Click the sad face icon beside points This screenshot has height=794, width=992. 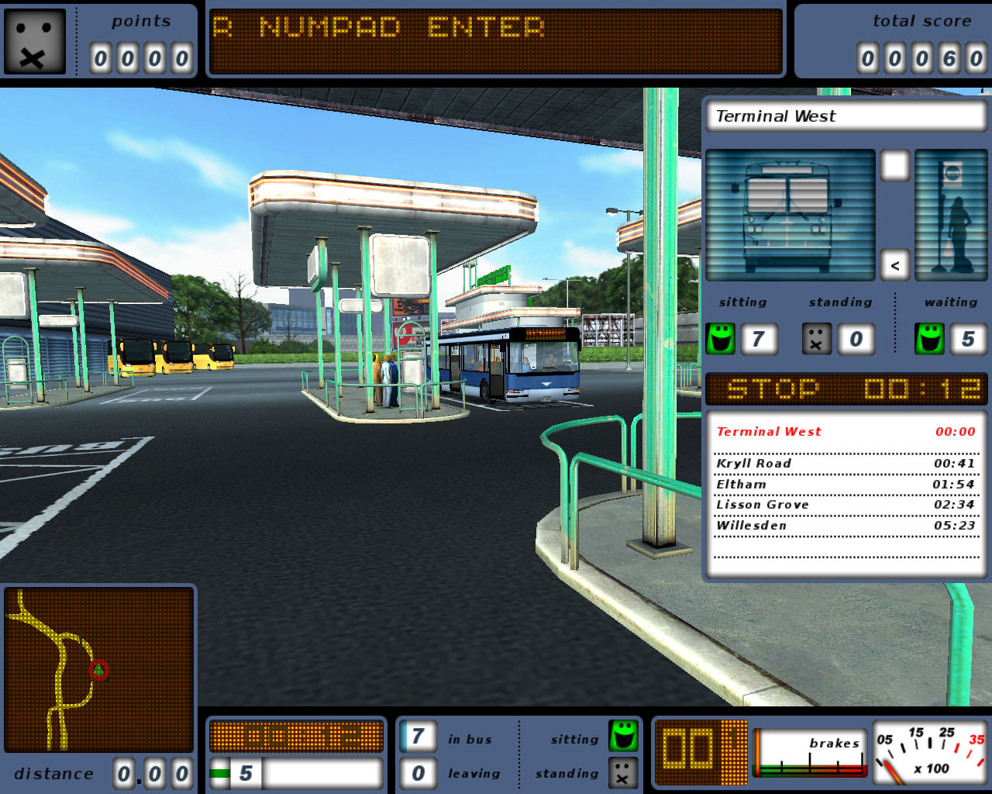(x=35, y=42)
